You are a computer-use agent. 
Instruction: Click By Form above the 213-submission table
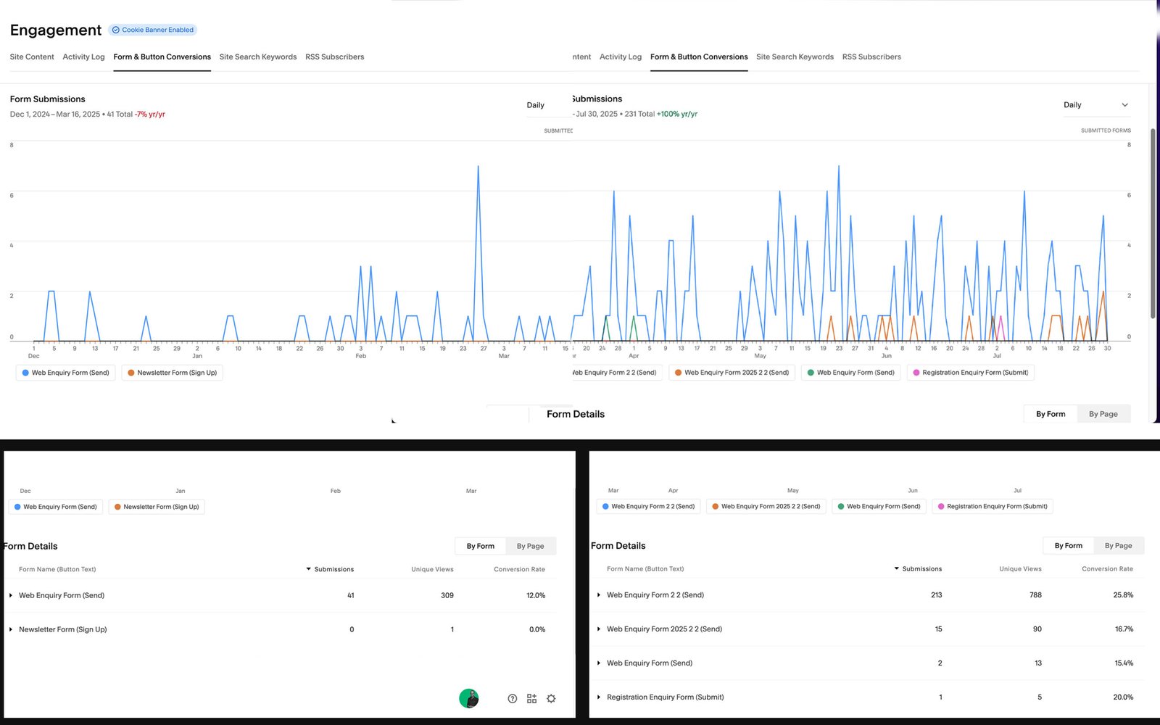pyautogui.click(x=1069, y=545)
